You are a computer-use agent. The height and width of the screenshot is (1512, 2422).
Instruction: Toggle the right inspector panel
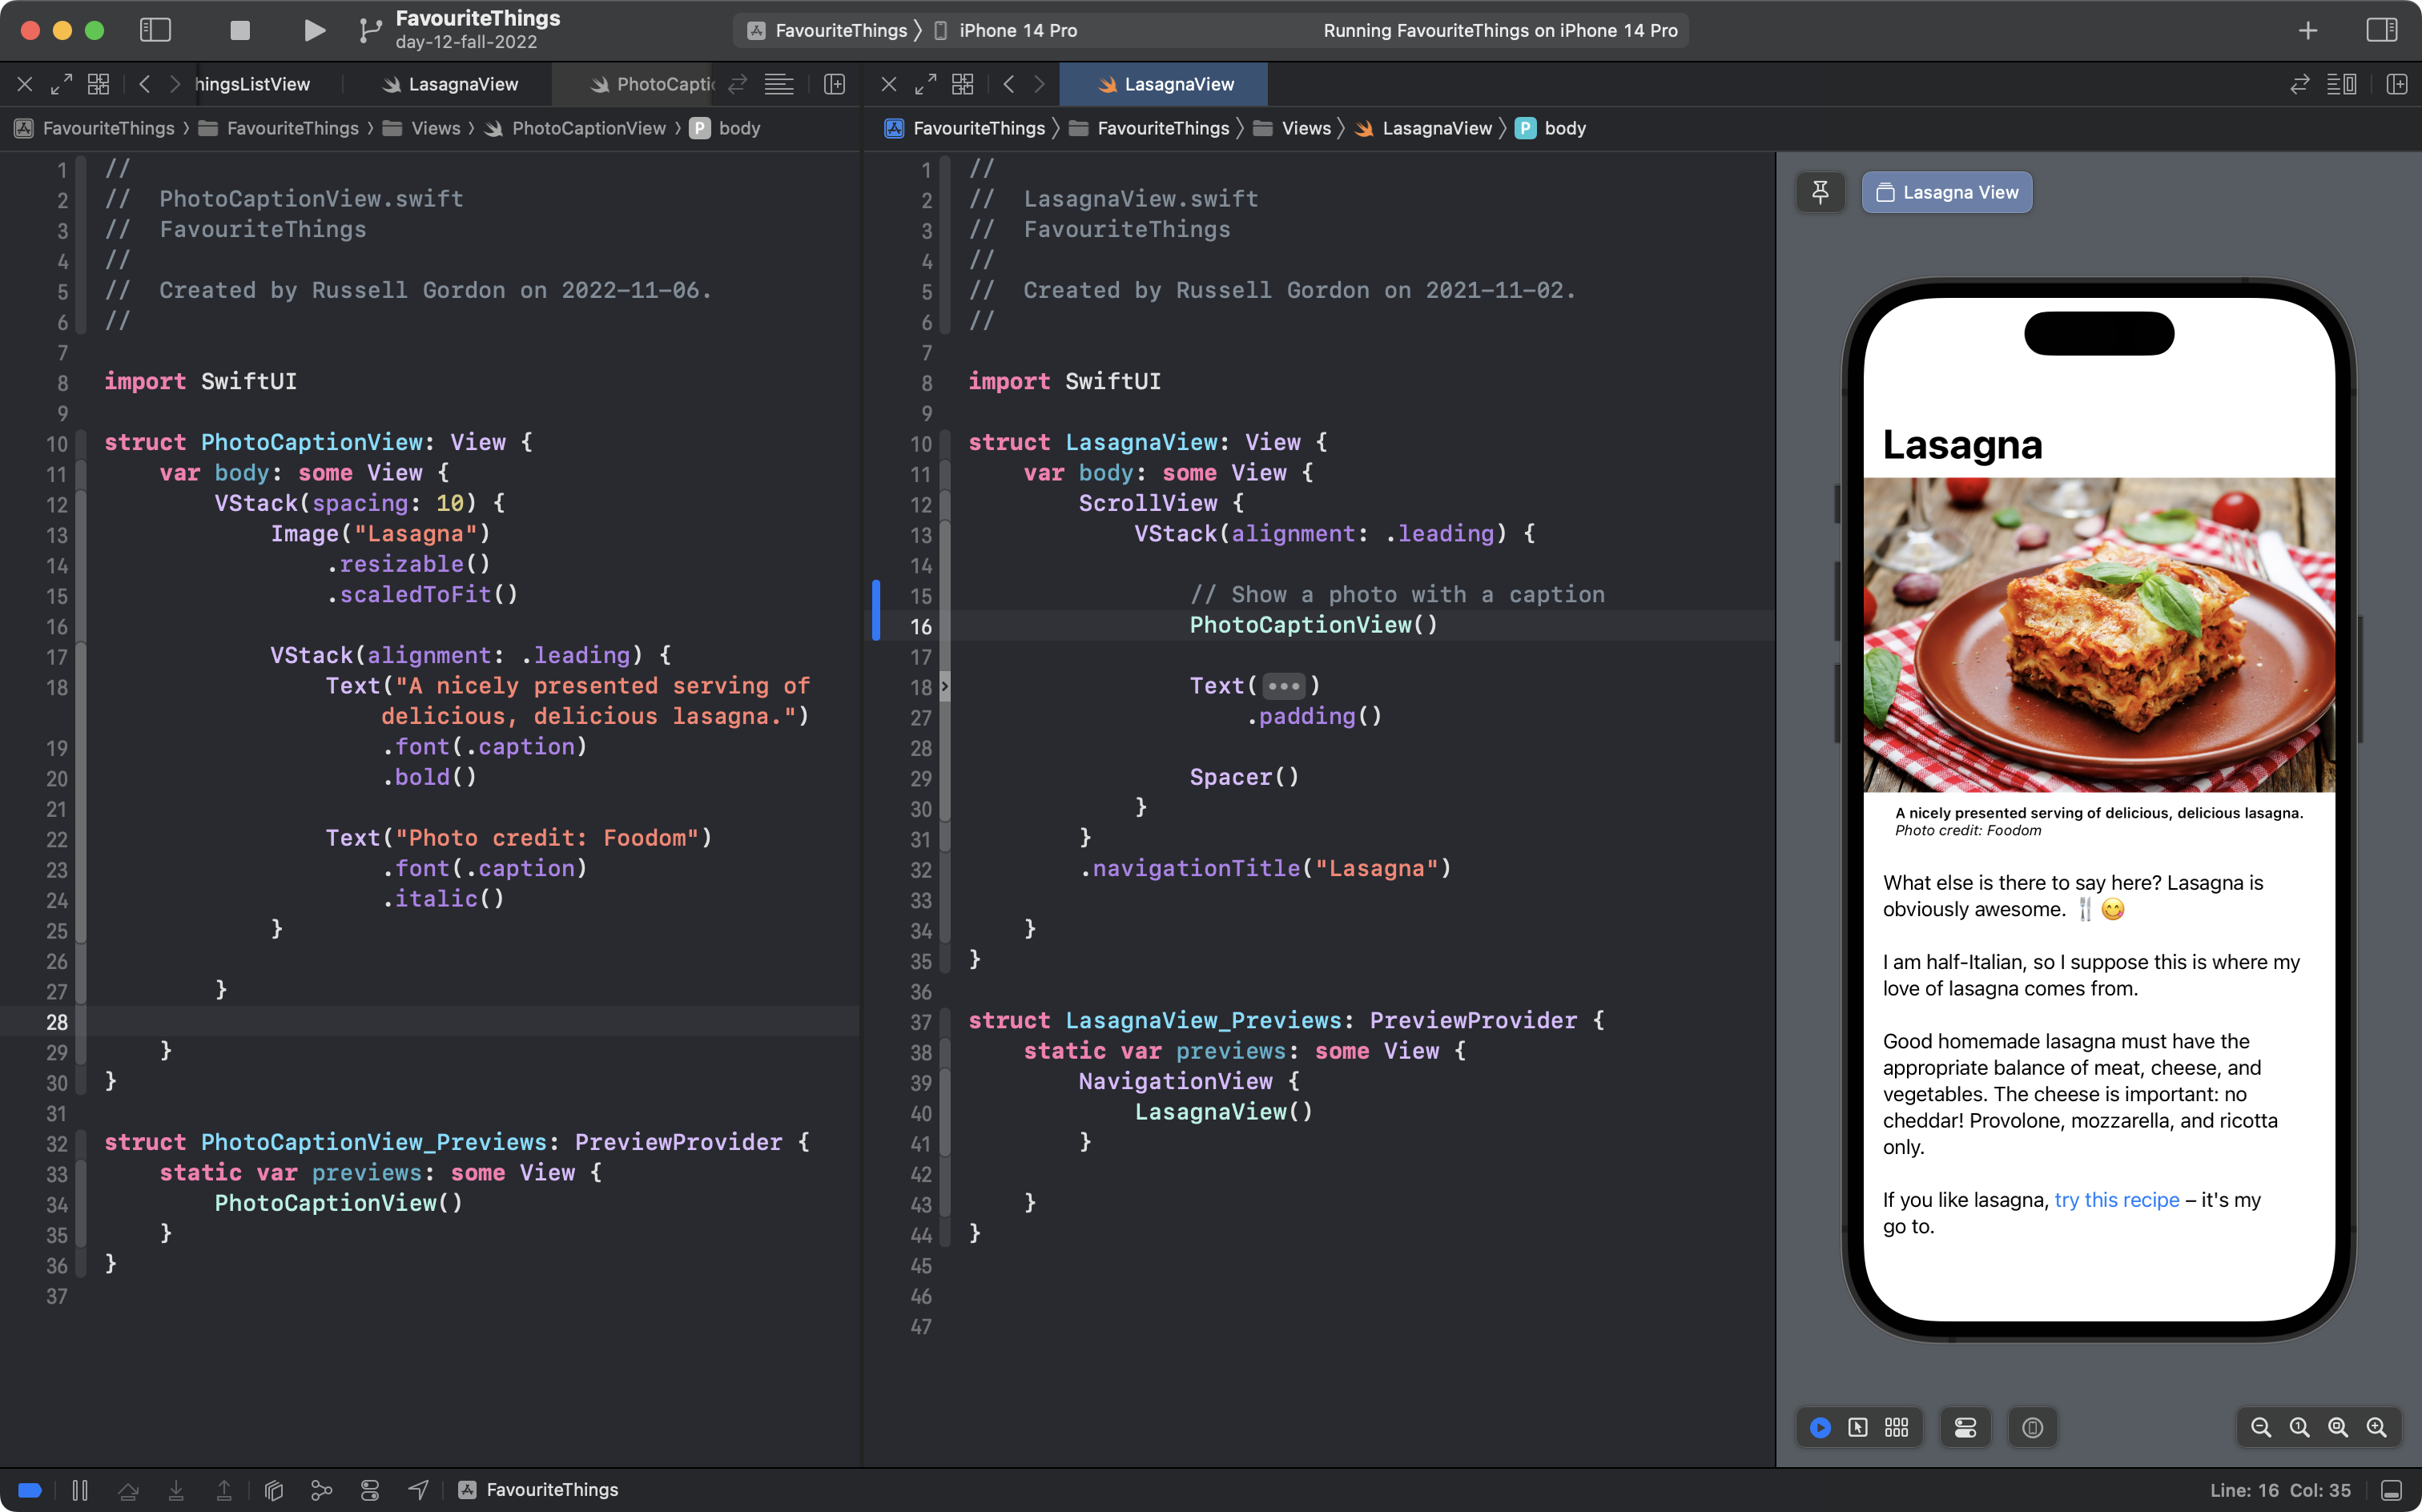tap(2381, 30)
